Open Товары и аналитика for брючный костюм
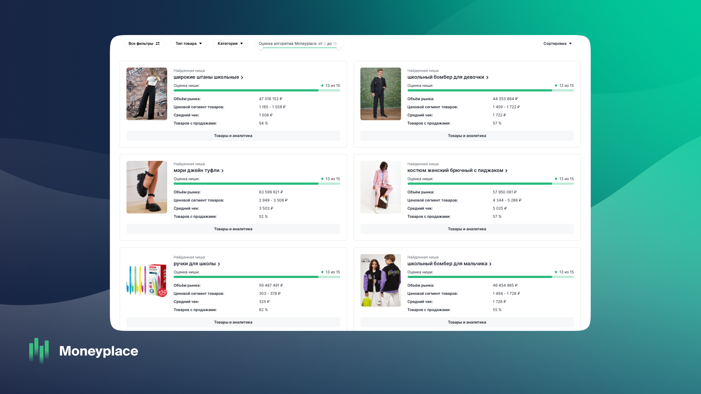This screenshot has width=701, height=394. click(467, 229)
